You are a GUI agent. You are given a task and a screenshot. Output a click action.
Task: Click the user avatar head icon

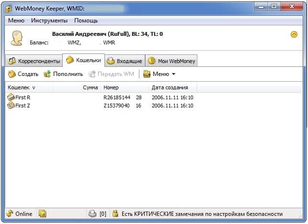click(x=17, y=38)
